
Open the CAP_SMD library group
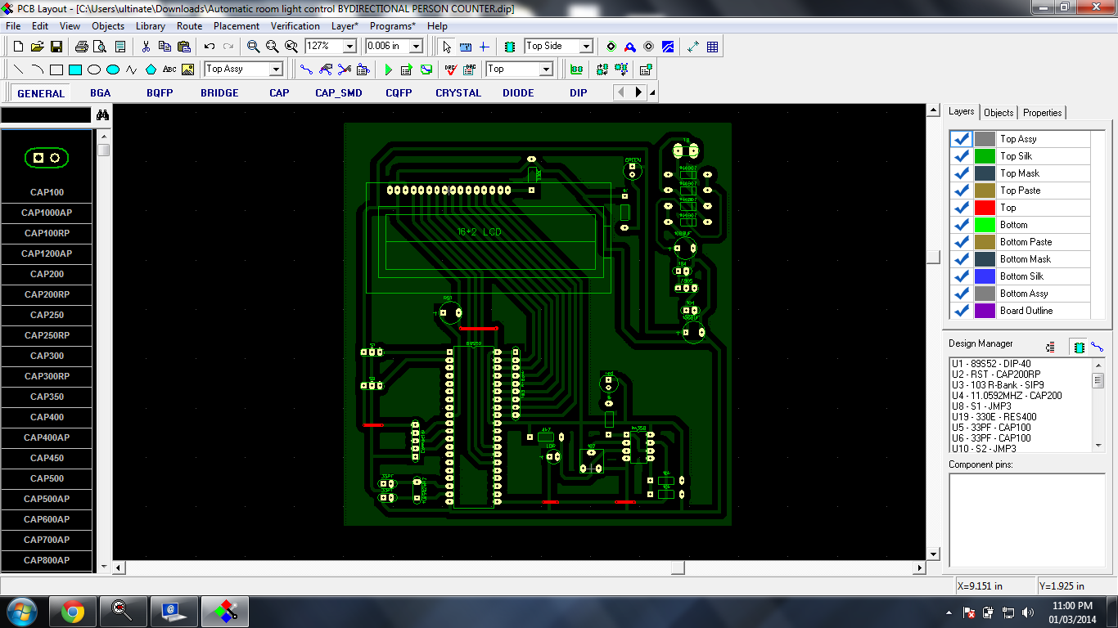pyautogui.click(x=339, y=93)
